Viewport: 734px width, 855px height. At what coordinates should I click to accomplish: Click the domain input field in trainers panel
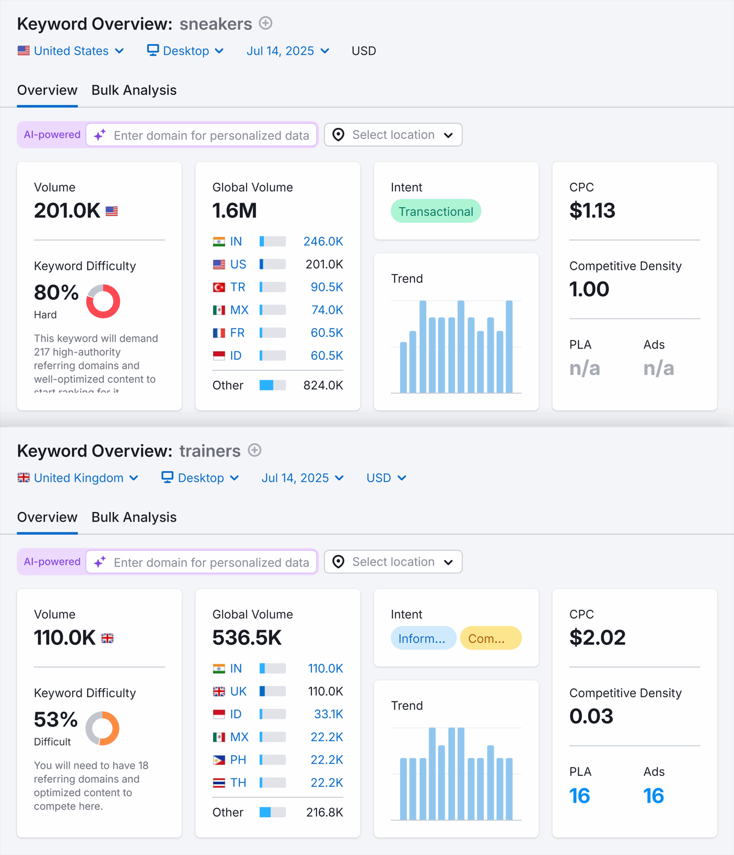[x=202, y=562]
